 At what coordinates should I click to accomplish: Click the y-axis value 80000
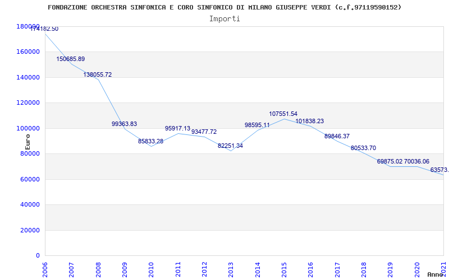pos(31,153)
